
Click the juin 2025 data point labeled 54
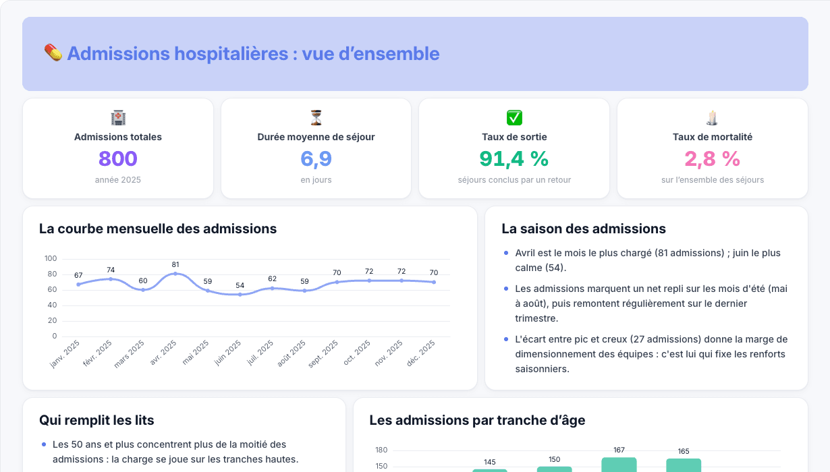[x=240, y=295]
